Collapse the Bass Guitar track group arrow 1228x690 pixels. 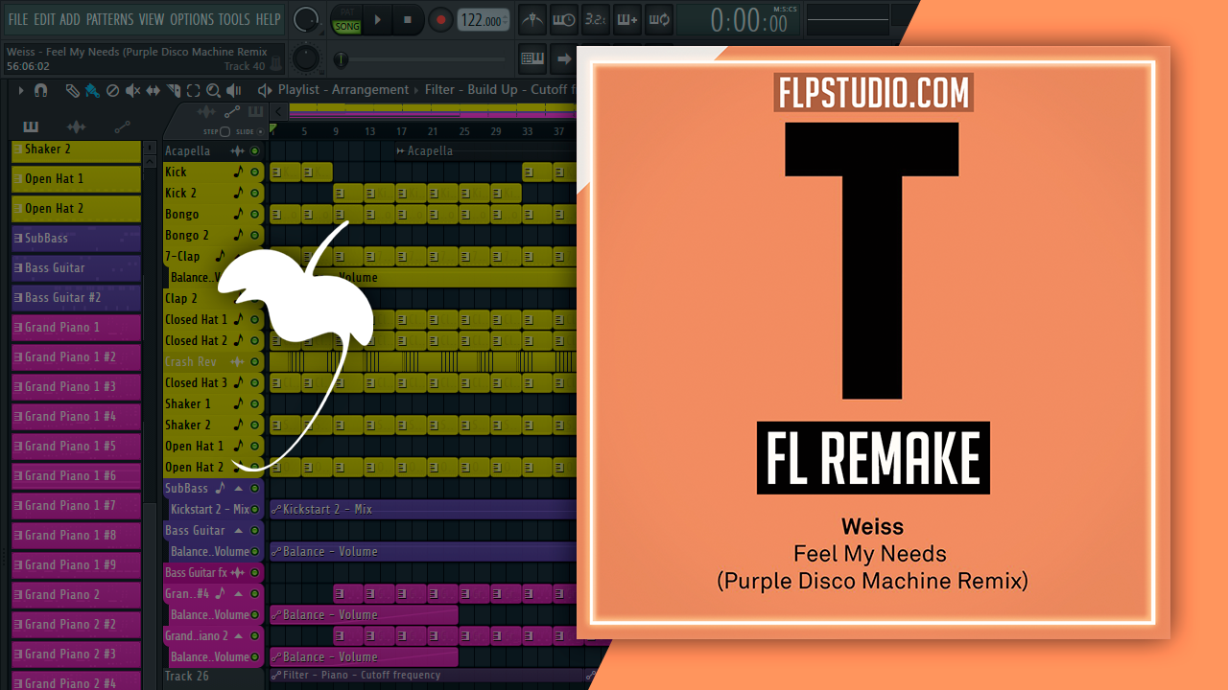(x=239, y=531)
